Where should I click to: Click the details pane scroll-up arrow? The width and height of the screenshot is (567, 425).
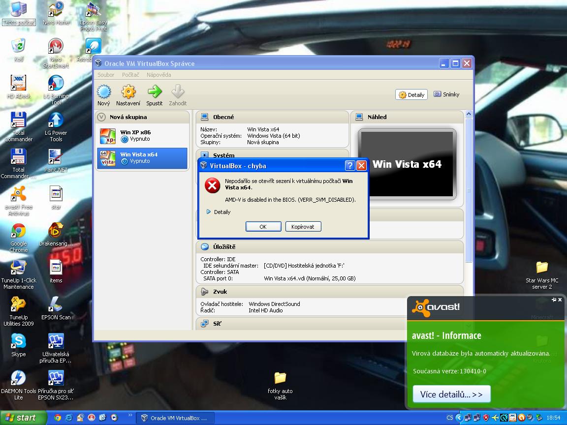469,114
